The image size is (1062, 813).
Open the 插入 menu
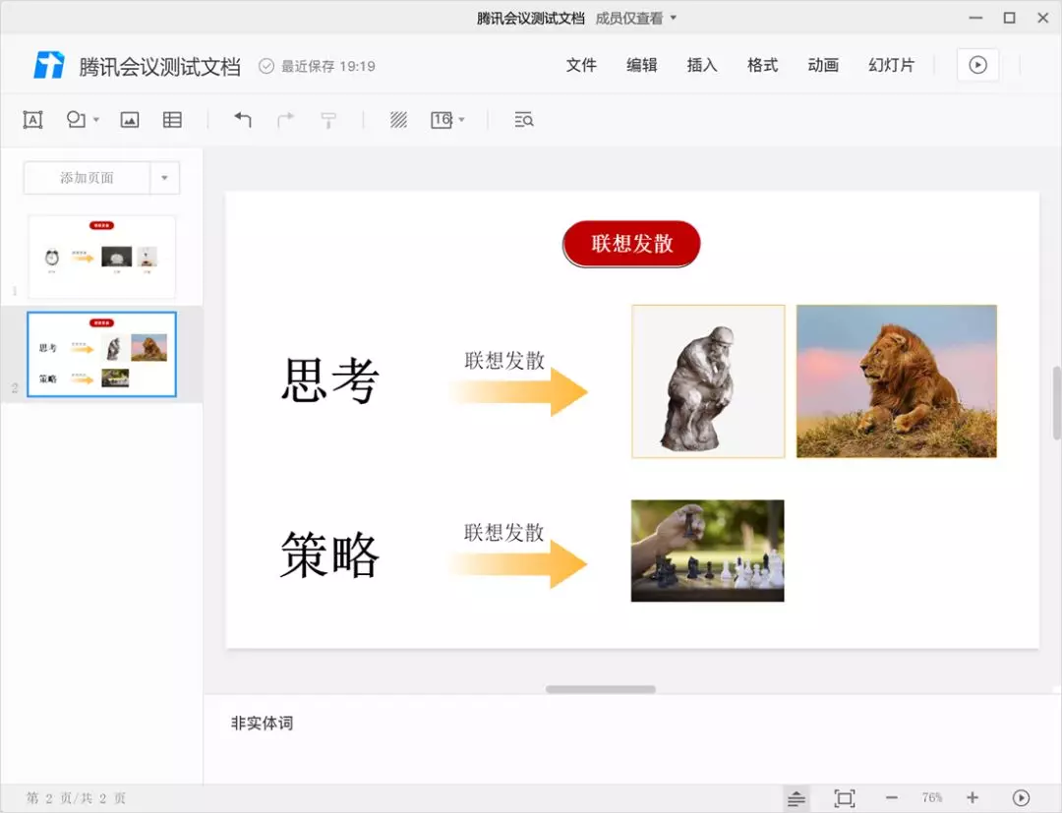coord(702,65)
